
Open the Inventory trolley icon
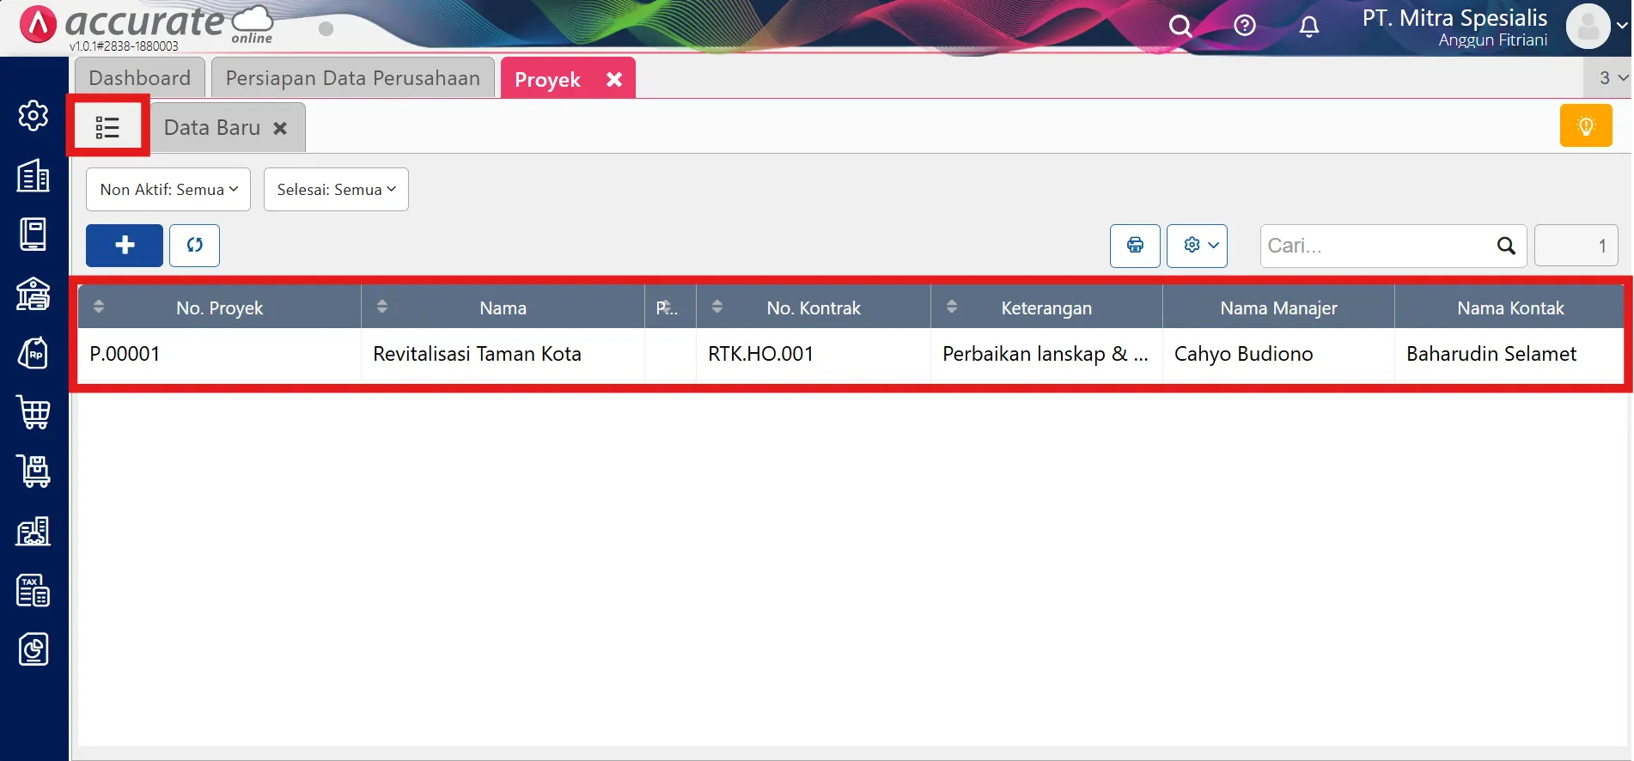tap(34, 472)
